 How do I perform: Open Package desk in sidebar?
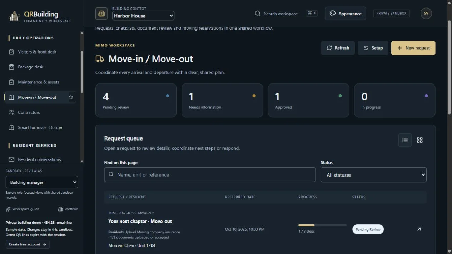tap(30, 67)
